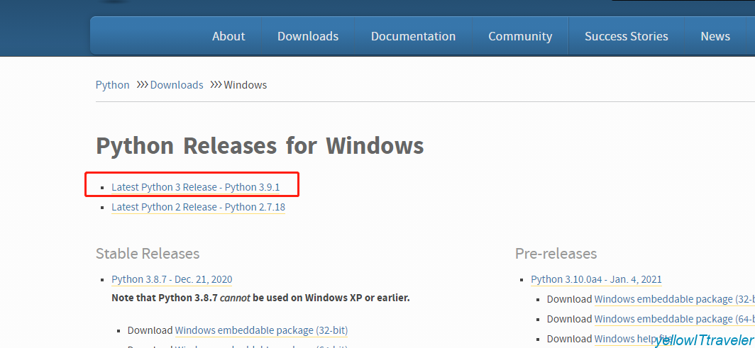Download second pre-release Windows embeddable package link
This screenshot has width=755, height=348.
pyautogui.click(x=663, y=319)
